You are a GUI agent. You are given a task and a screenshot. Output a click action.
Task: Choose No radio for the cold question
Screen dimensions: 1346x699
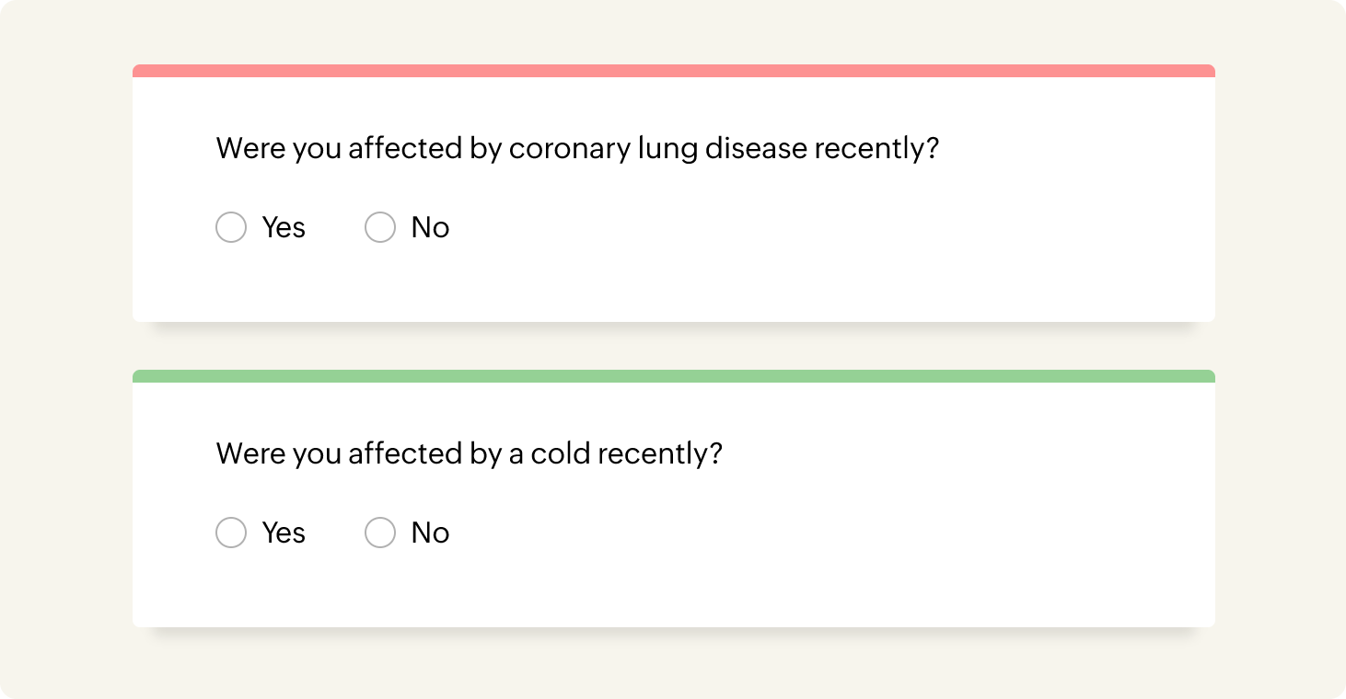[x=380, y=533]
